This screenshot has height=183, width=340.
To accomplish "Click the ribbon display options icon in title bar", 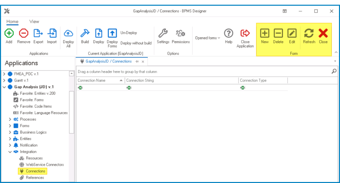I will click(x=285, y=11).
